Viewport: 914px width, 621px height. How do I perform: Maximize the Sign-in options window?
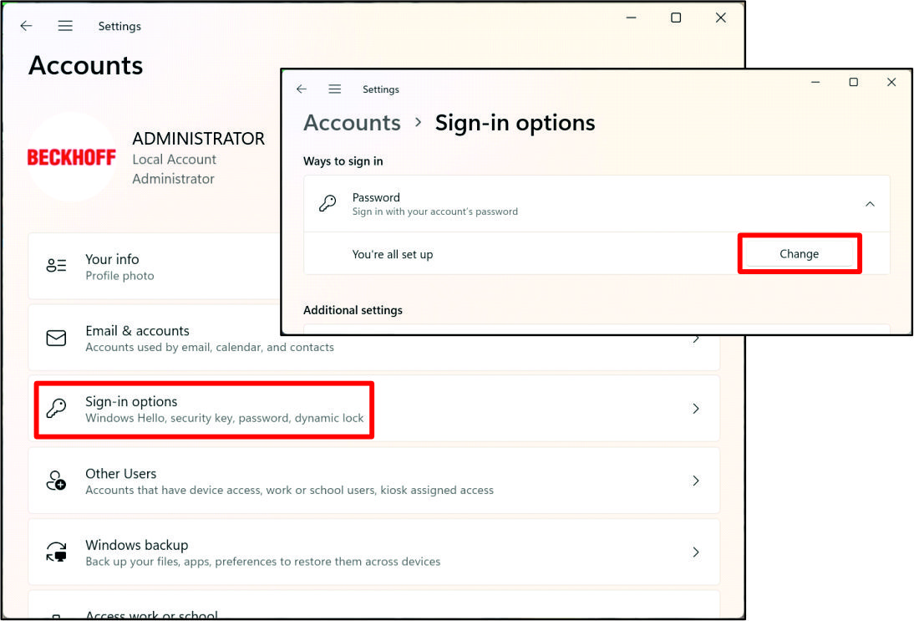click(853, 82)
